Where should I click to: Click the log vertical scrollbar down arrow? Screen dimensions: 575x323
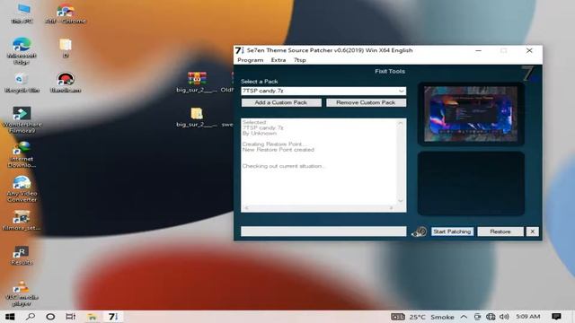click(401, 200)
